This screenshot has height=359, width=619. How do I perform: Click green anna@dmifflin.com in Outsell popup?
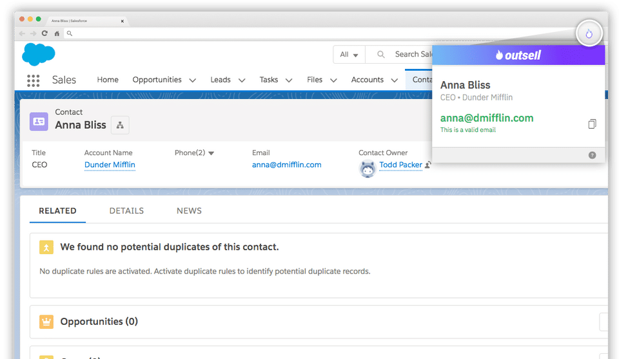click(x=487, y=118)
